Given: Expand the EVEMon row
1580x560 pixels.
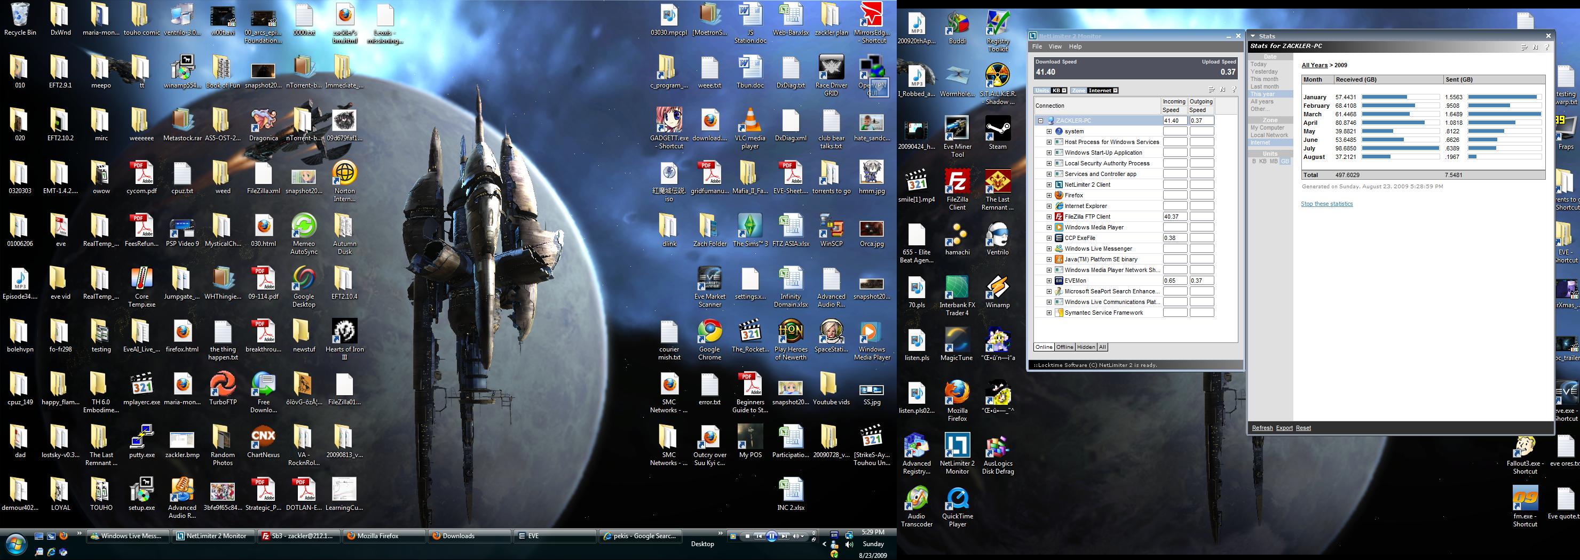Looking at the screenshot, I should [x=1049, y=281].
